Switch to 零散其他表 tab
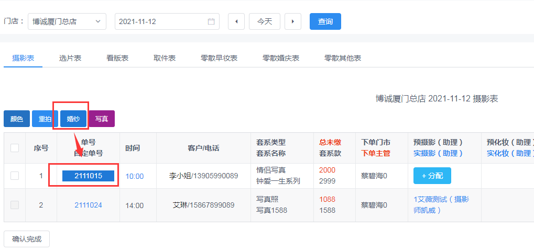534x252 pixels. [343, 58]
